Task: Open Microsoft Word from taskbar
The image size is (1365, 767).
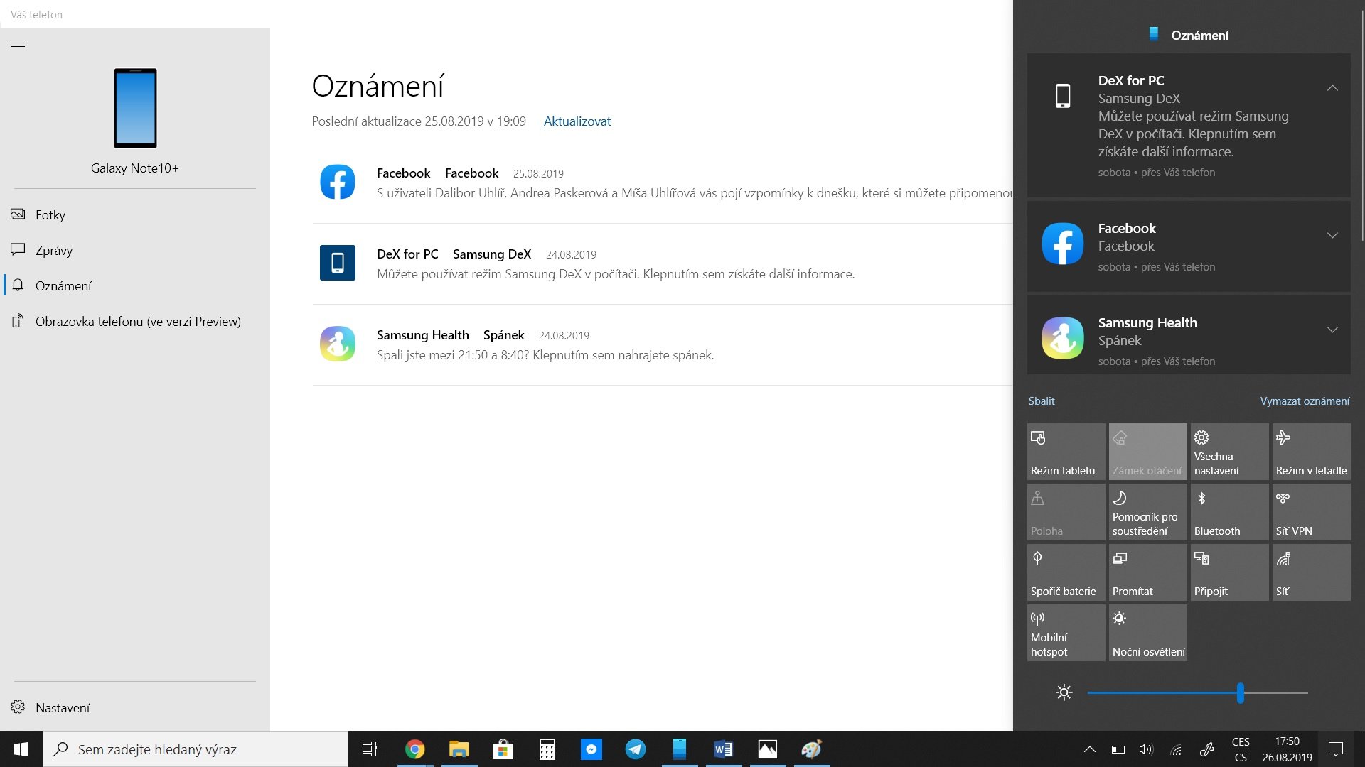Action: [723, 749]
